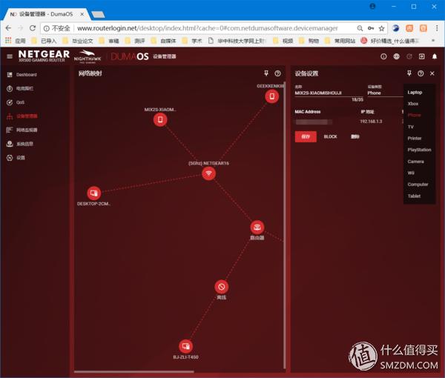Open the device type dropdown showing Phone
Viewport: 445px width, 378px height.
pyautogui.click(x=384, y=93)
